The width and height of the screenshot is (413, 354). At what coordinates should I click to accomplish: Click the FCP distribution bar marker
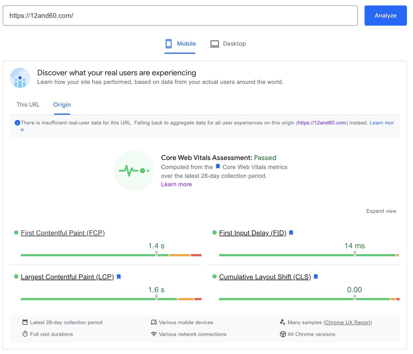point(157,254)
